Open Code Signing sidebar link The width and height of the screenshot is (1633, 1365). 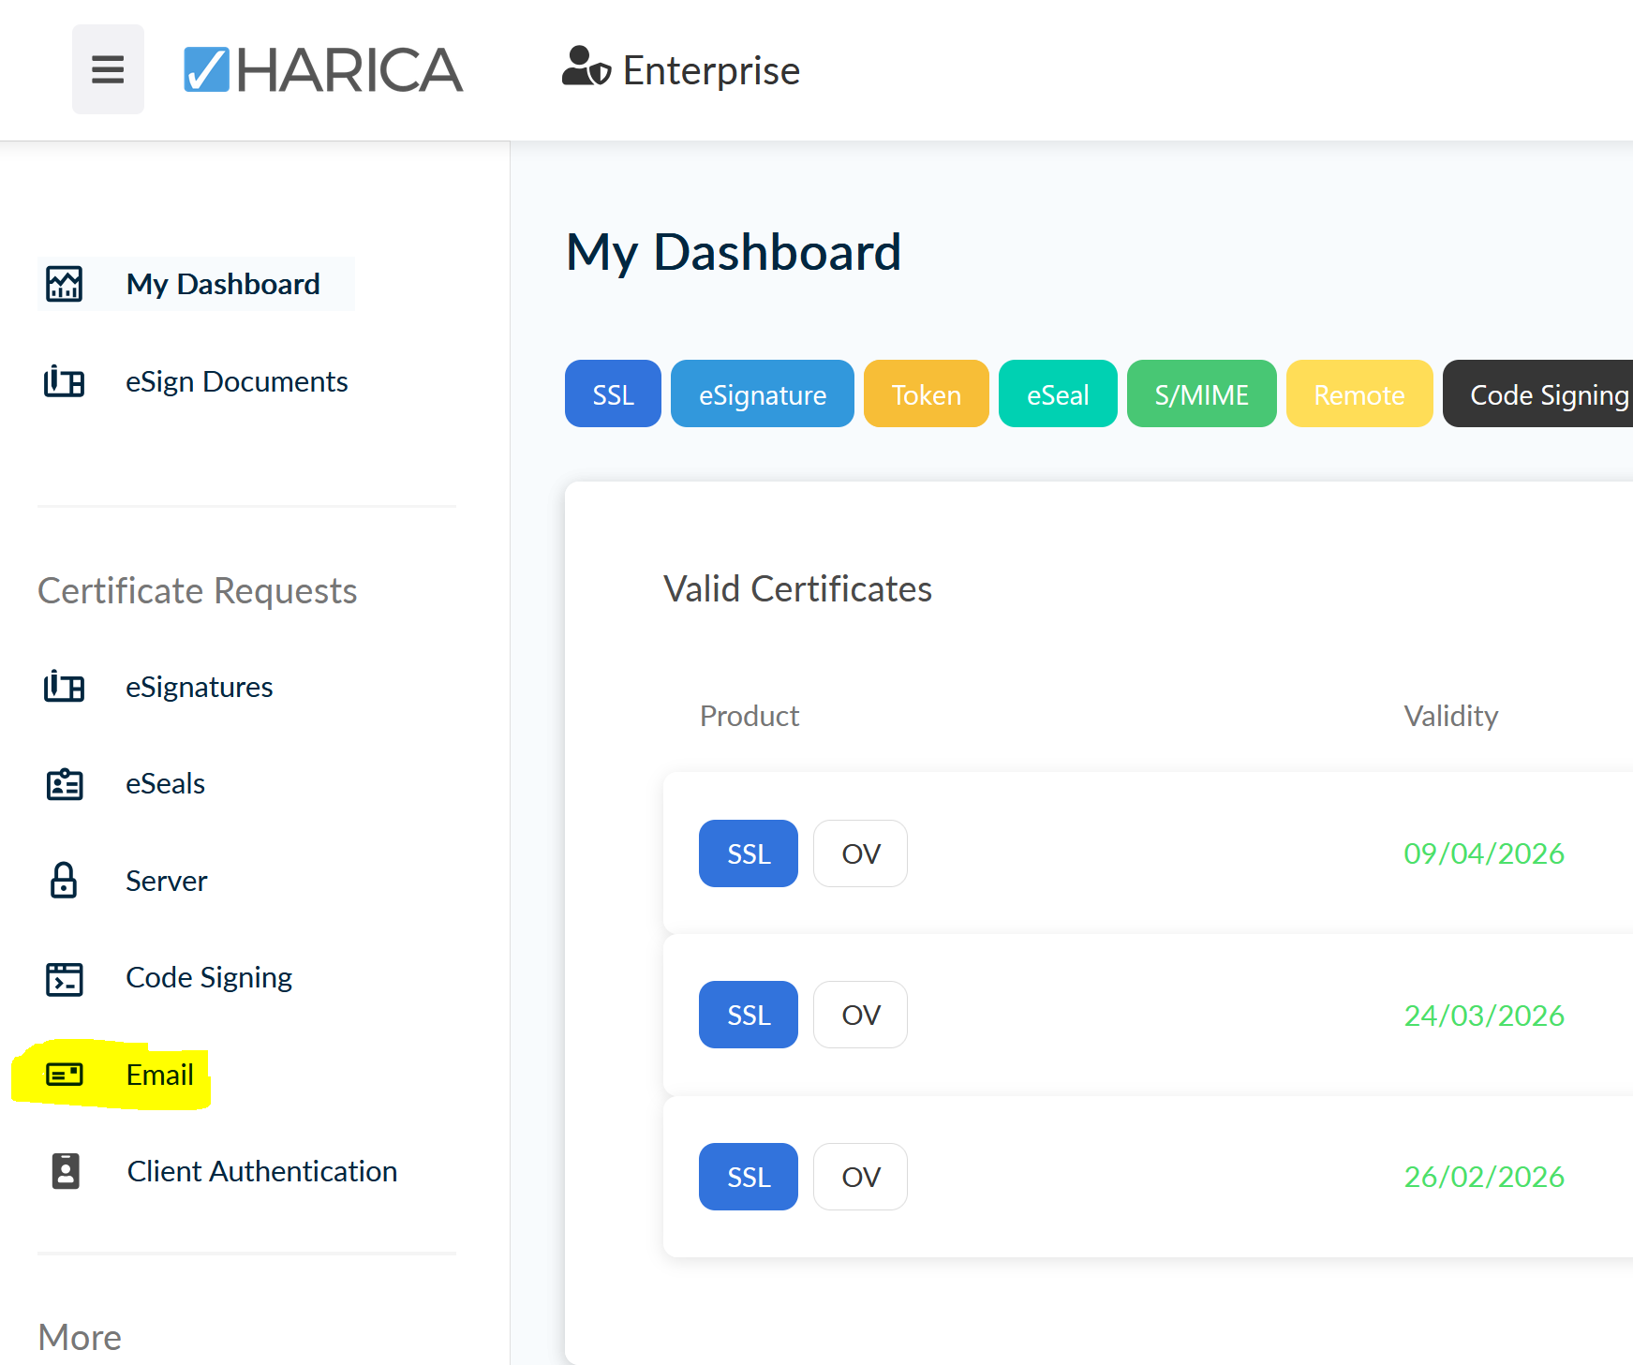click(209, 977)
